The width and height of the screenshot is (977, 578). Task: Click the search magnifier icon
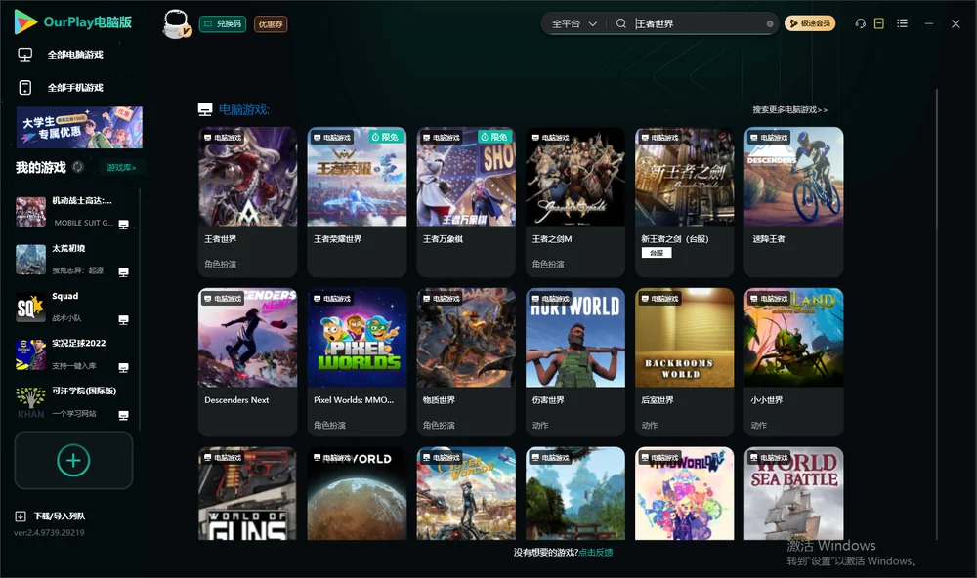(x=620, y=23)
